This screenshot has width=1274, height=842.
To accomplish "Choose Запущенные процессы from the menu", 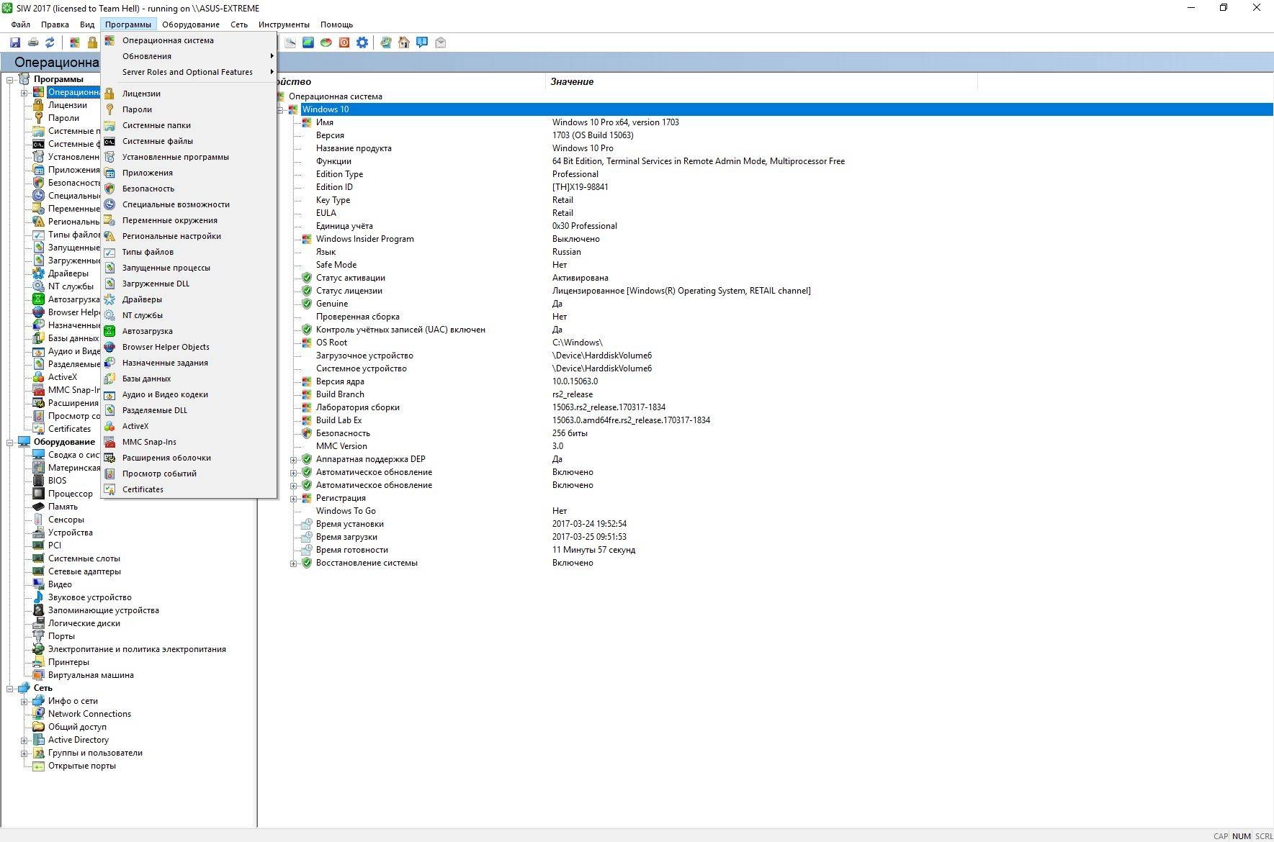I will [x=189, y=268].
